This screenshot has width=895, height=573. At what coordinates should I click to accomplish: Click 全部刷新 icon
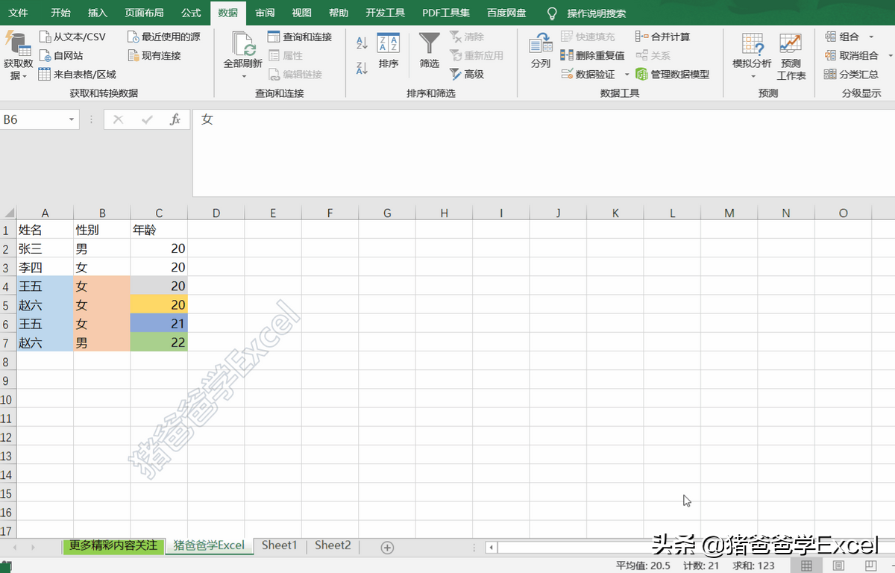(x=243, y=44)
